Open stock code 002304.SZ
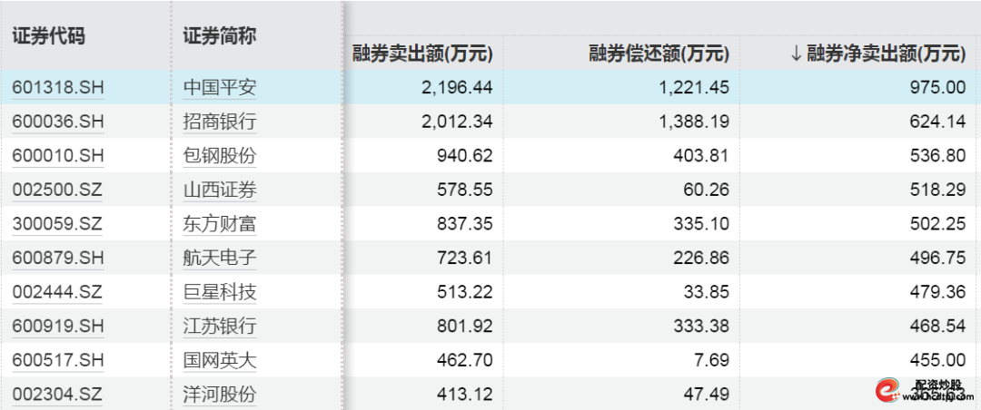 [57, 395]
